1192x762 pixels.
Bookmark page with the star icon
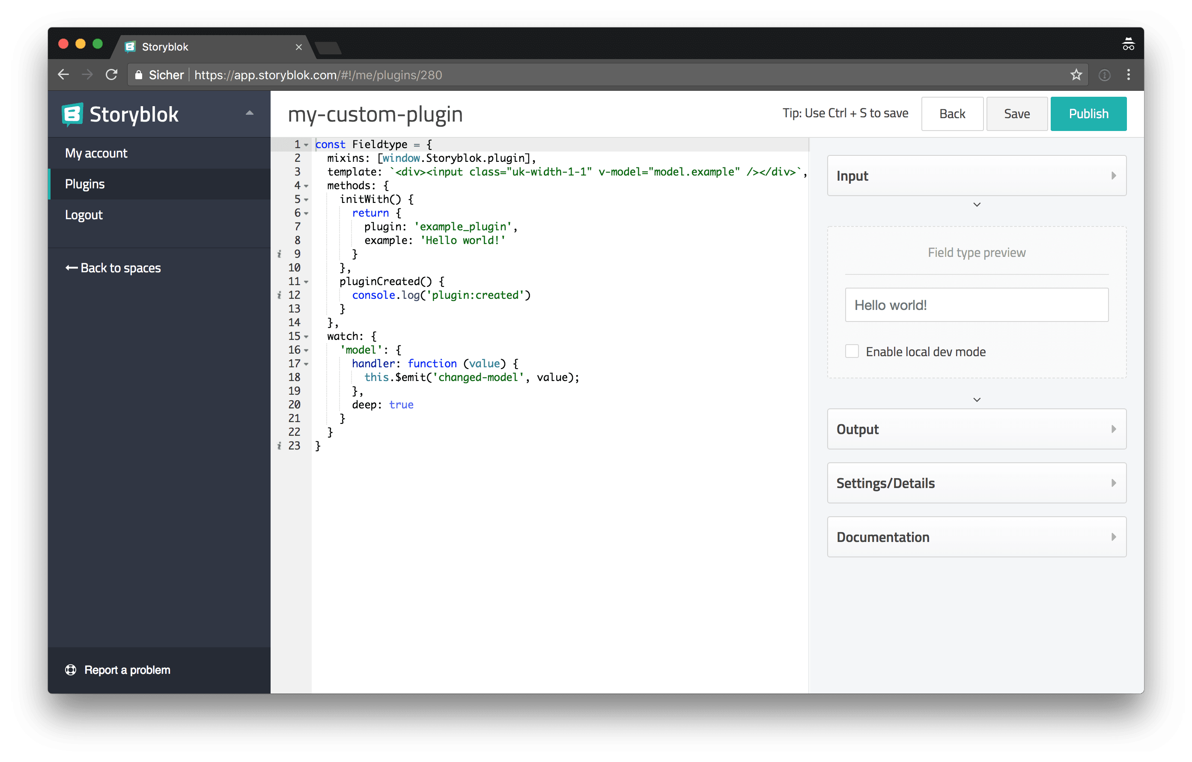click(x=1076, y=75)
